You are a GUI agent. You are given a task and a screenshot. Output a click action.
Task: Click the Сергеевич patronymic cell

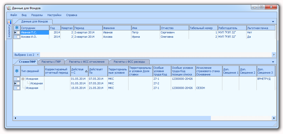coord(175,32)
